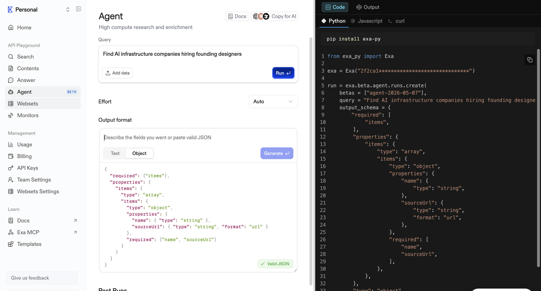Image resolution: width=541 pixels, height=291 pixels.
Task: Click the Exa MCP icon in sidebar
Action: click(11, 232)
